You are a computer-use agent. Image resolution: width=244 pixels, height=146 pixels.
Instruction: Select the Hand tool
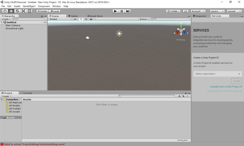5,11
